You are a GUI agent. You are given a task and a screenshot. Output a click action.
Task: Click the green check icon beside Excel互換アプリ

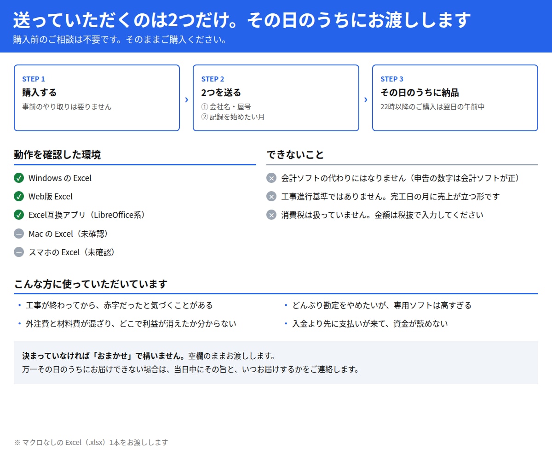pyautogui.click(x=19, y=215)
